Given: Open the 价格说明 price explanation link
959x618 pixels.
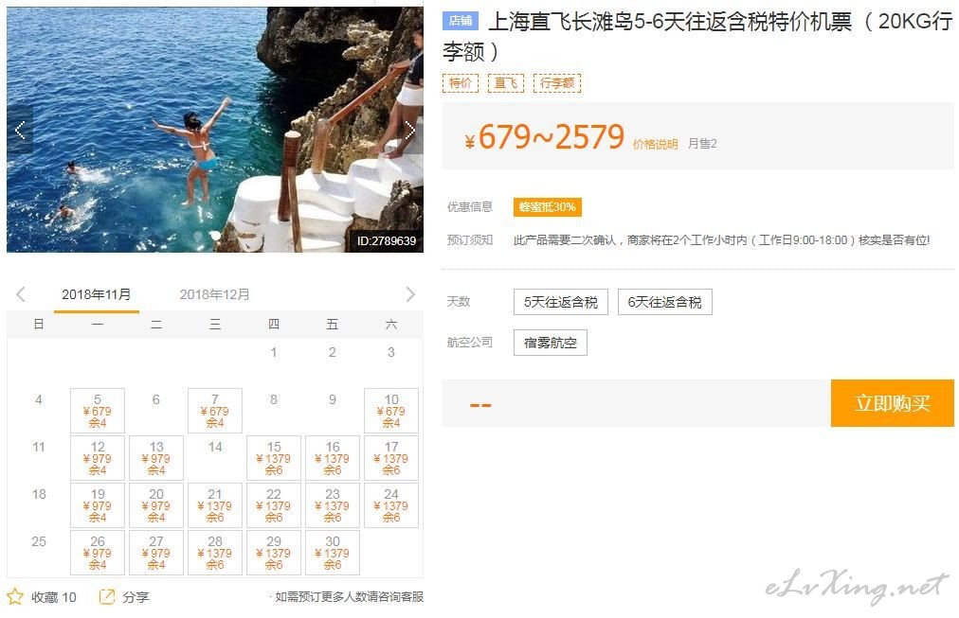Looking at the screenshot, I should 655,144.
